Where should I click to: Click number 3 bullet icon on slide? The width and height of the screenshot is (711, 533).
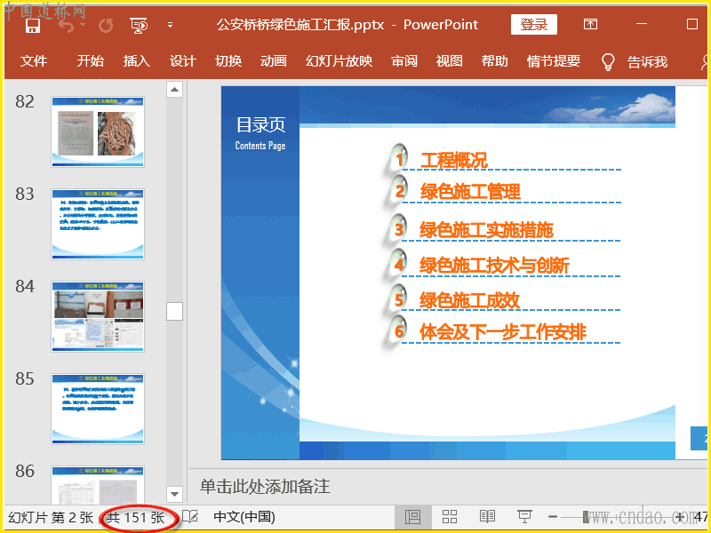coord(398,229)
